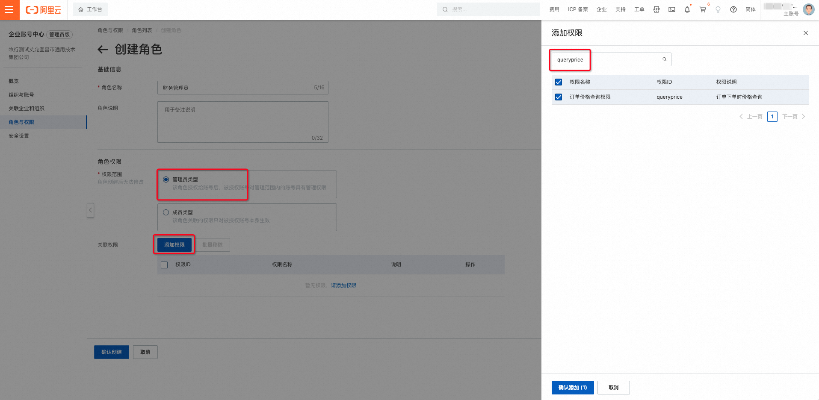Click the 订单下单时价格查询 description cell
This screenshot has height=400, width=819.
point(739,97)
